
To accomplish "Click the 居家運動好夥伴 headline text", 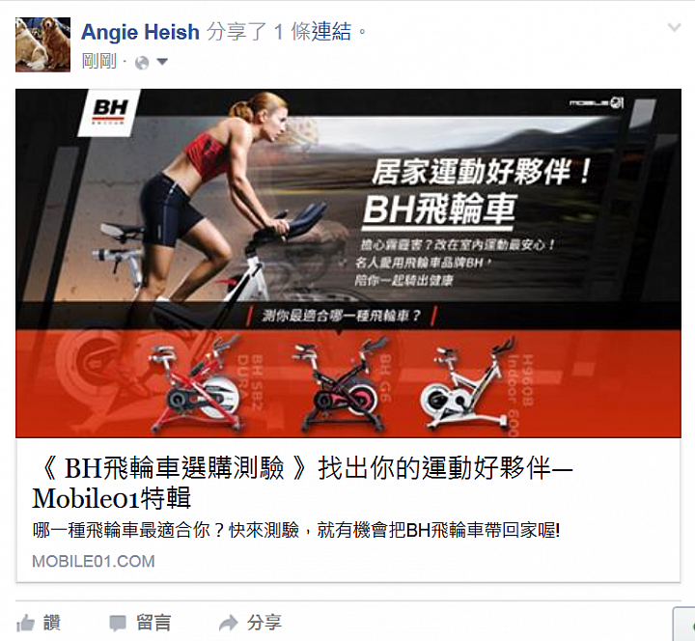I will pyautogui.click(x=482, y=172).
